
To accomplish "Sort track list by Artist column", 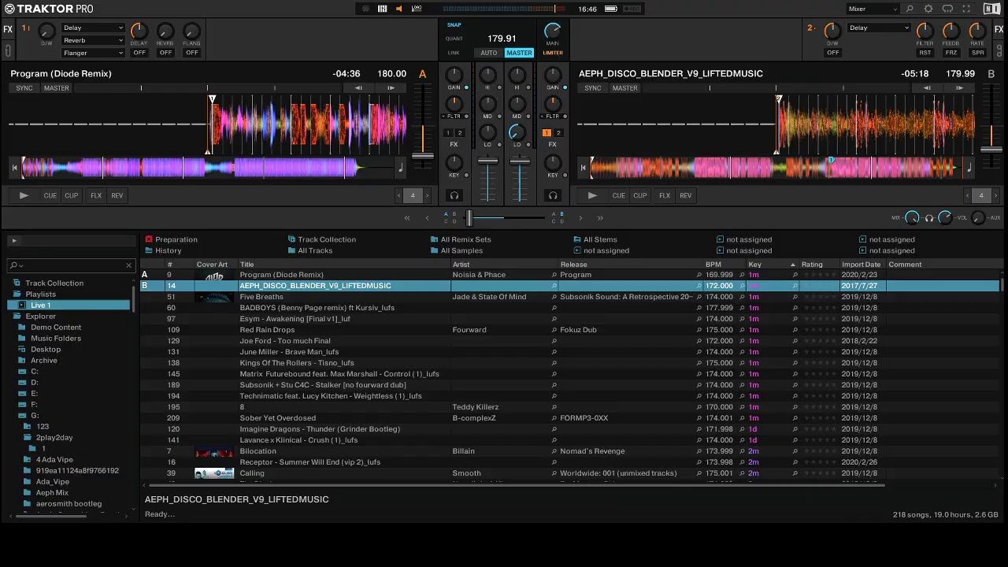I will click(x=504, y=265).
